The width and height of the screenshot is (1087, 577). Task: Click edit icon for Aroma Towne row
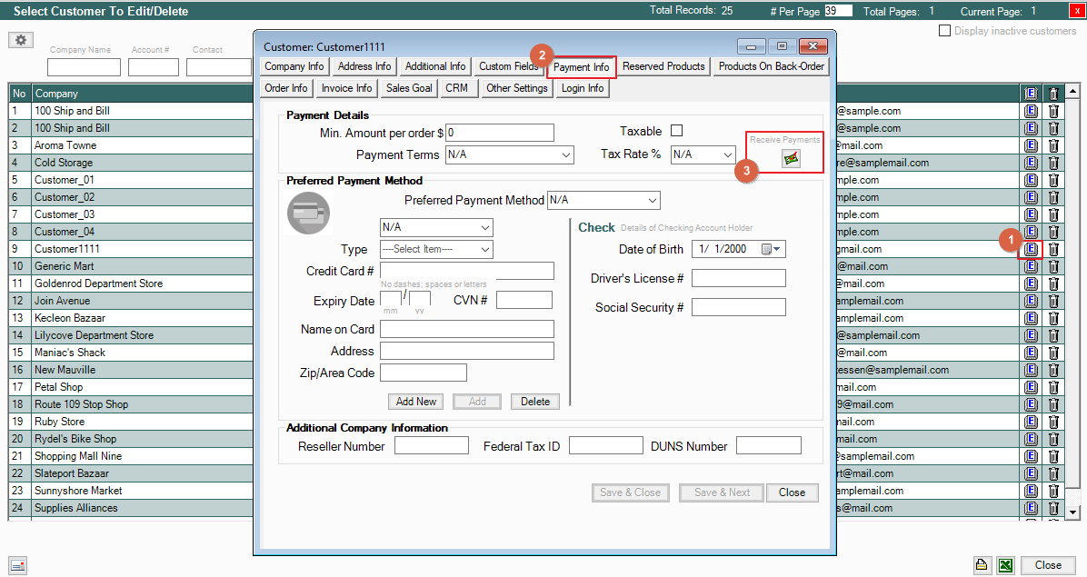(1031, 145)
